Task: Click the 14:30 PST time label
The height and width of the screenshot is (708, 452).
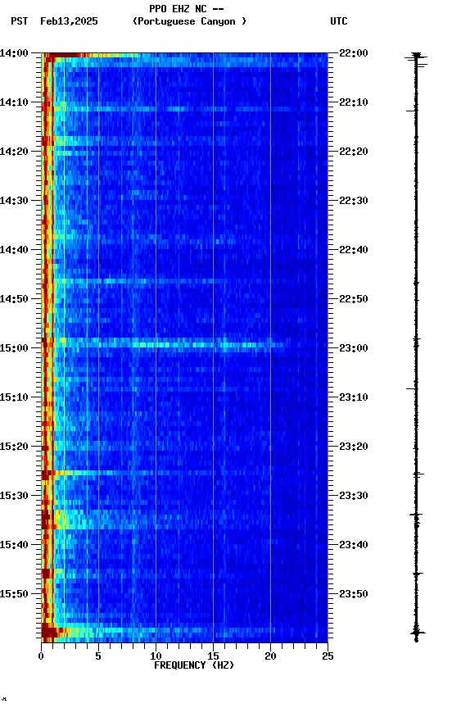Action: [x=14, y=201]
